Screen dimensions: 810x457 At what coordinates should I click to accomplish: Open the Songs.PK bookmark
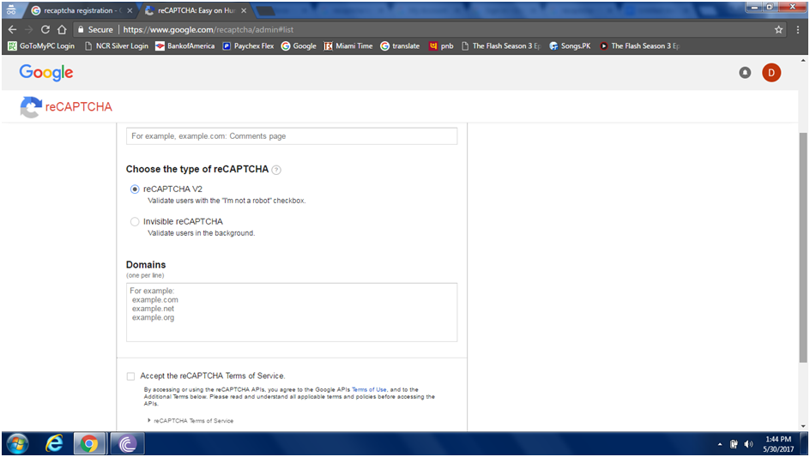(570, 46)
